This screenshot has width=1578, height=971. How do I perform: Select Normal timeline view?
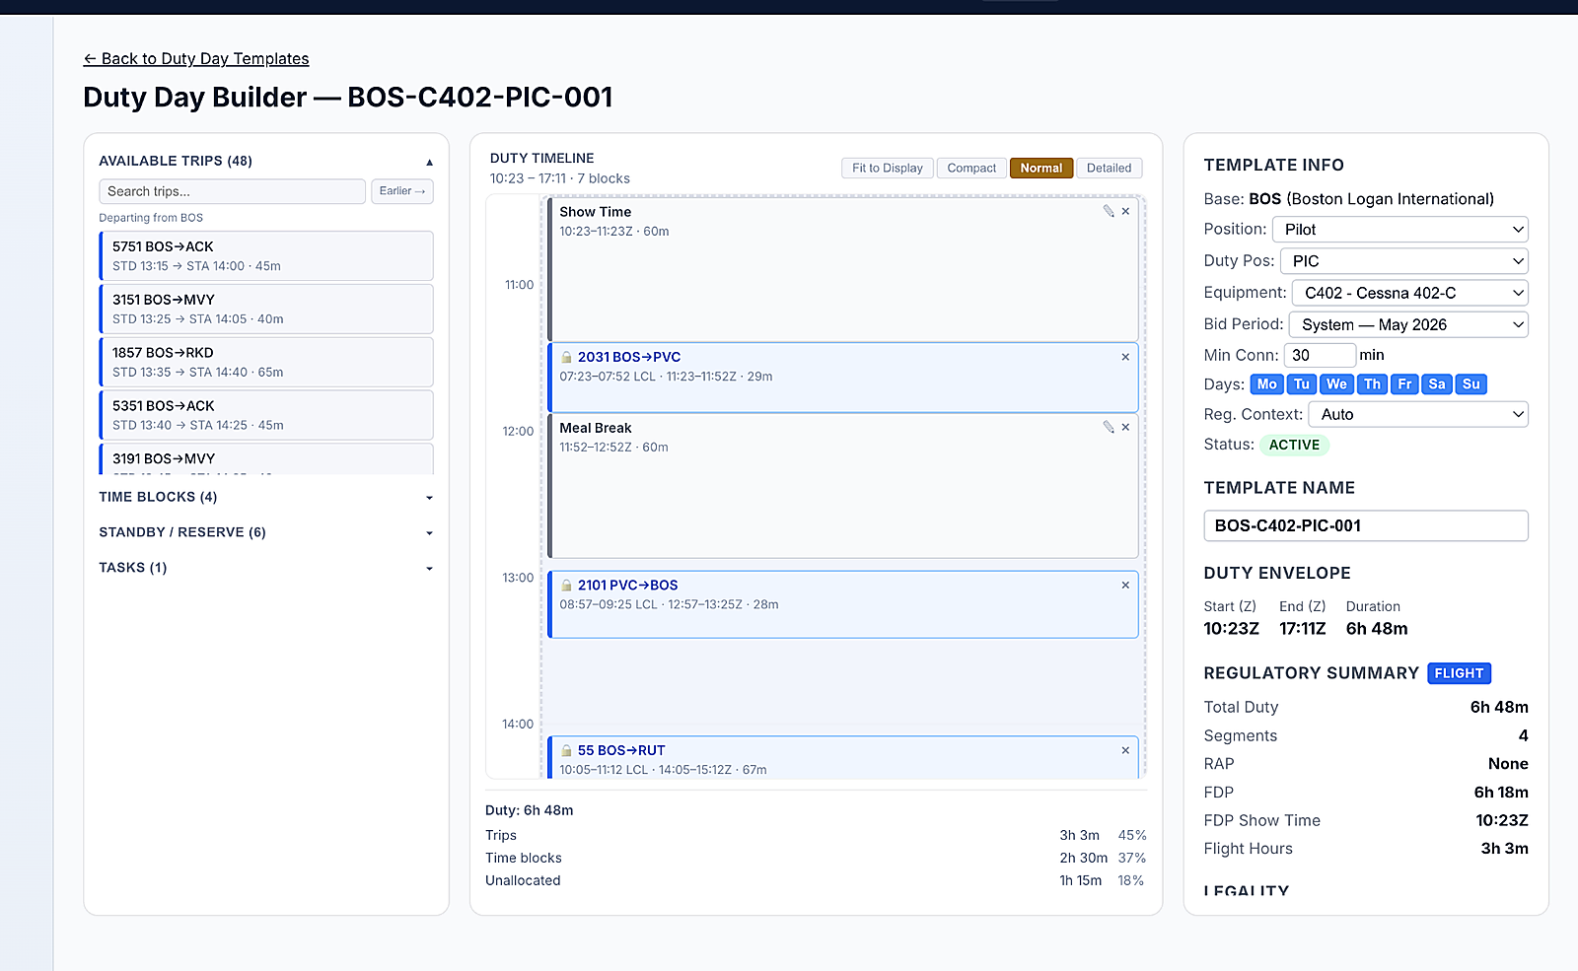pyautogui.click(x=1041, y=168)
